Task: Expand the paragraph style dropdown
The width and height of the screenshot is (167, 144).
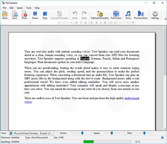Action: (x=30, y=23)
